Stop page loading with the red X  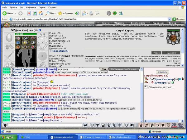pos(29,13)
